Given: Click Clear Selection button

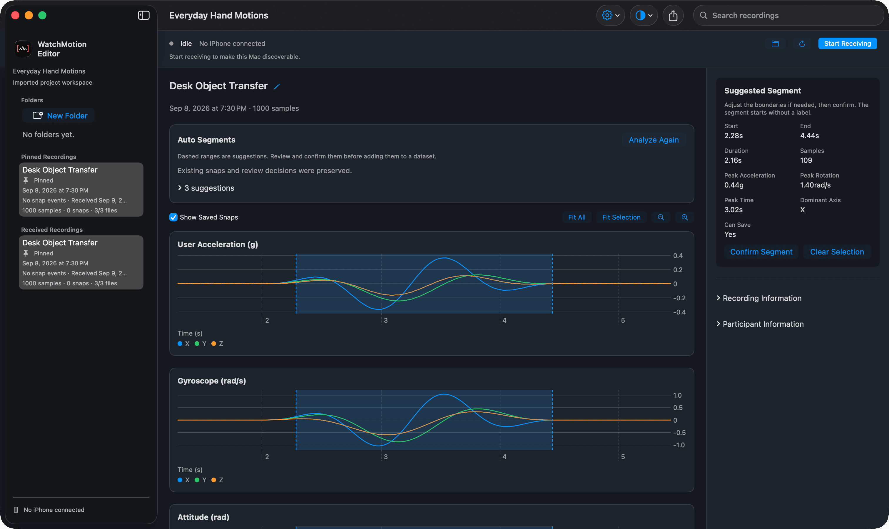Looking at the screenshot, I should (837, 252).
